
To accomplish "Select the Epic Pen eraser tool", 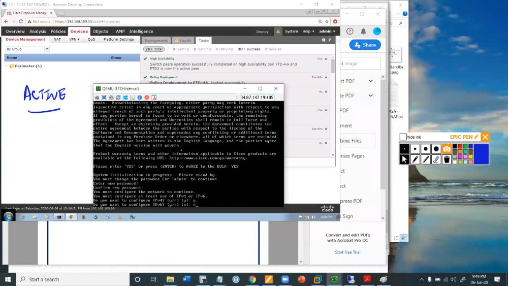I will [436, 160].
